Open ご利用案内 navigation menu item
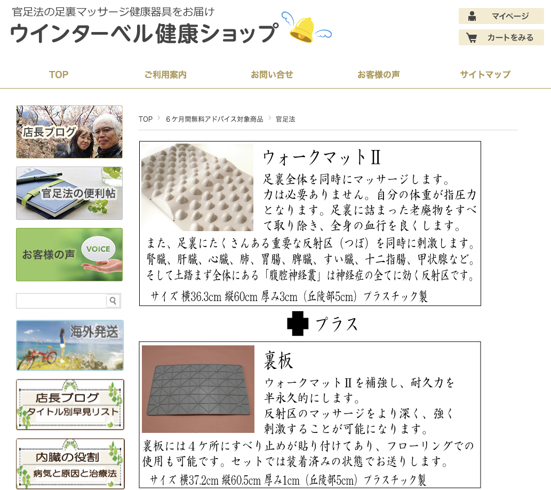Viewport: 551px width, 490px height. click(165, 75)
